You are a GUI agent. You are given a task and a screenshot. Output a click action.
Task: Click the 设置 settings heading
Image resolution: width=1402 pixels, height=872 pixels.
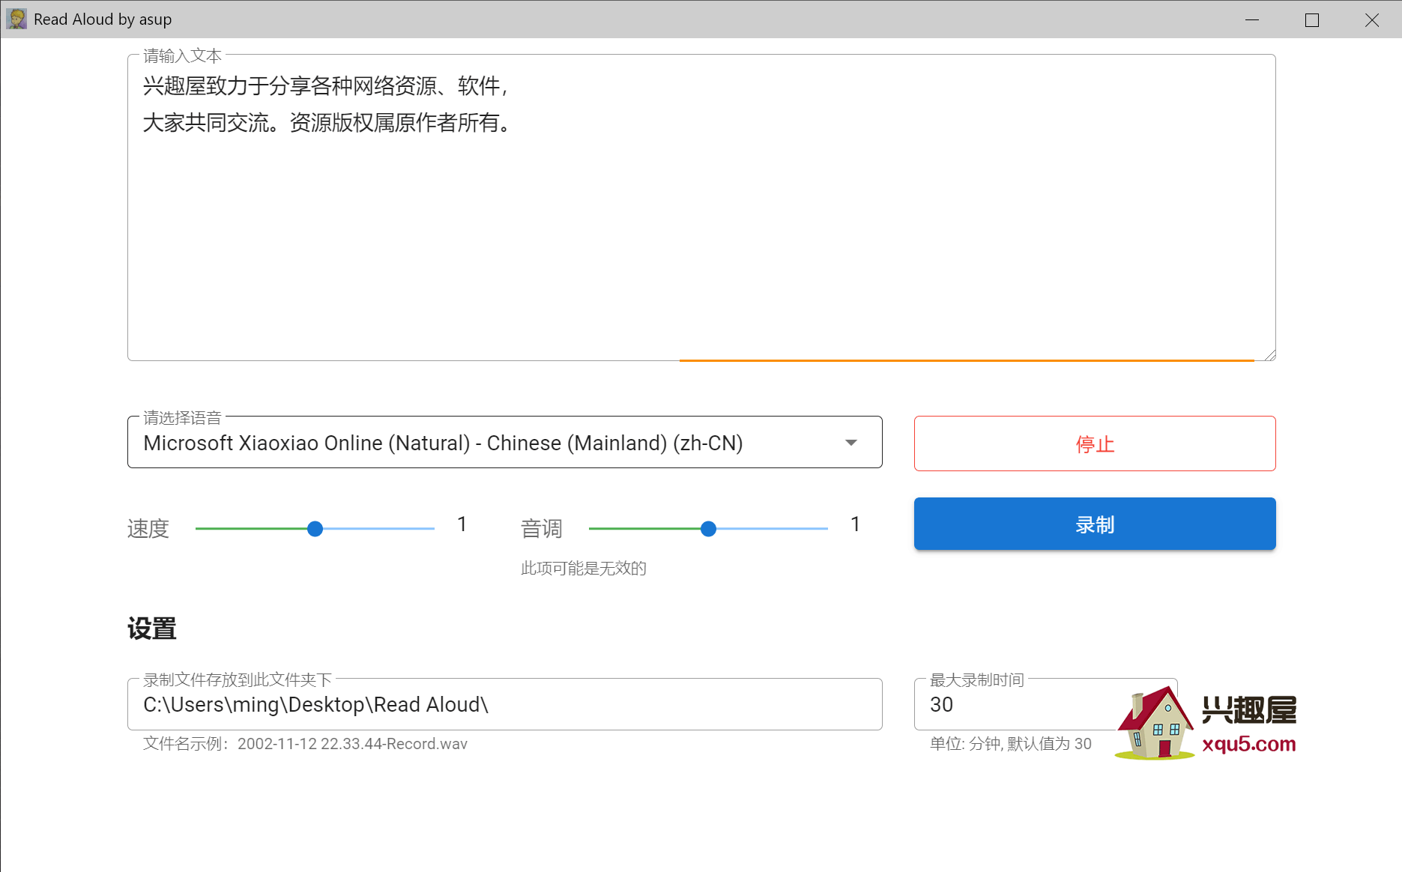152,629
